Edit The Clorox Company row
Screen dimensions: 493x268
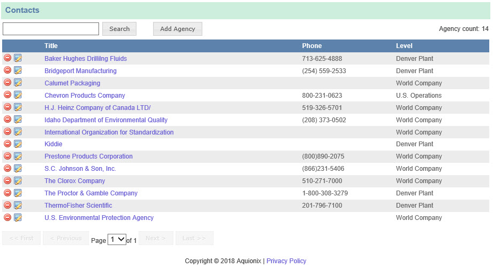pos(18,180)
